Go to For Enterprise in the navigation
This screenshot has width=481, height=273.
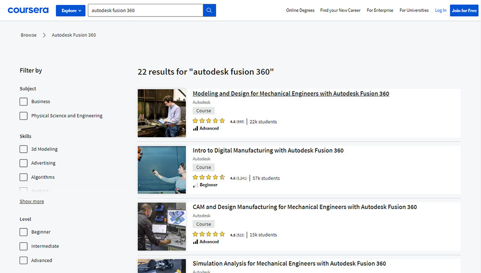point(380,10)
